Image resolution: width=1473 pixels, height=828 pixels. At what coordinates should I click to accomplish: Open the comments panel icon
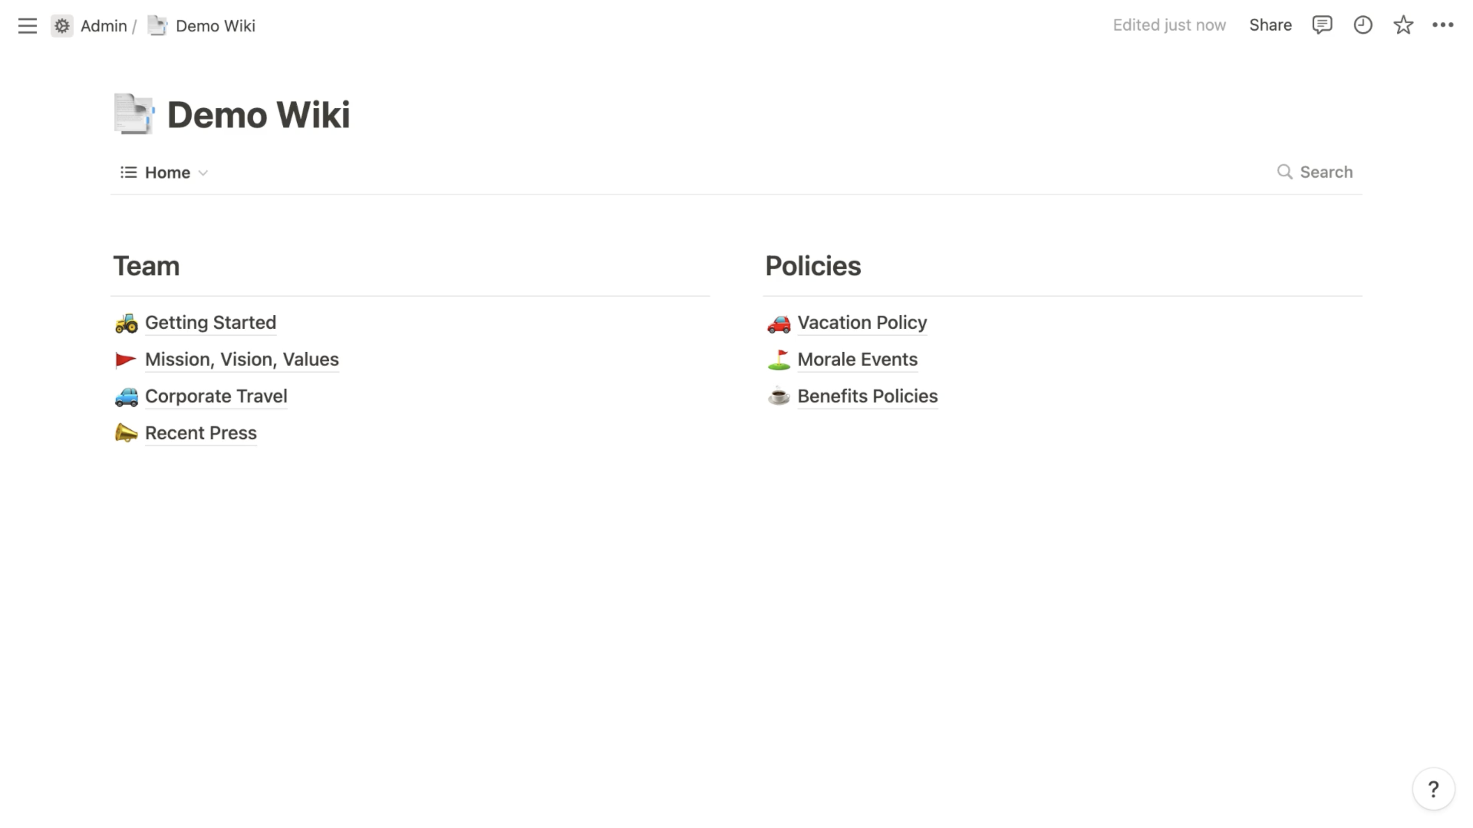pyautogui.click(x=1322, y=25)
